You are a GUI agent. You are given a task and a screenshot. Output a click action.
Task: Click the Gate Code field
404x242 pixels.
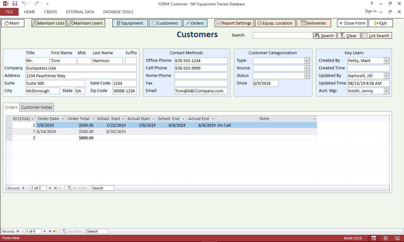[125, 84]
